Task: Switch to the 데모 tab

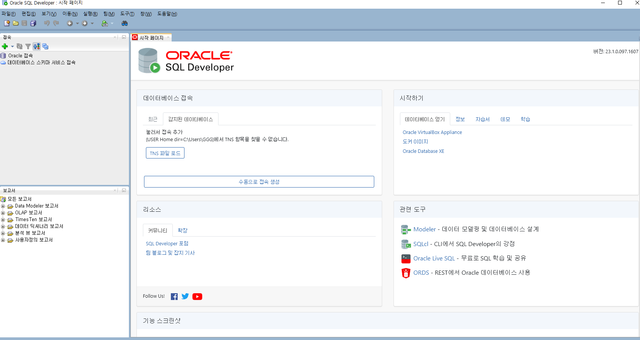Action: (x=505, y=119)
